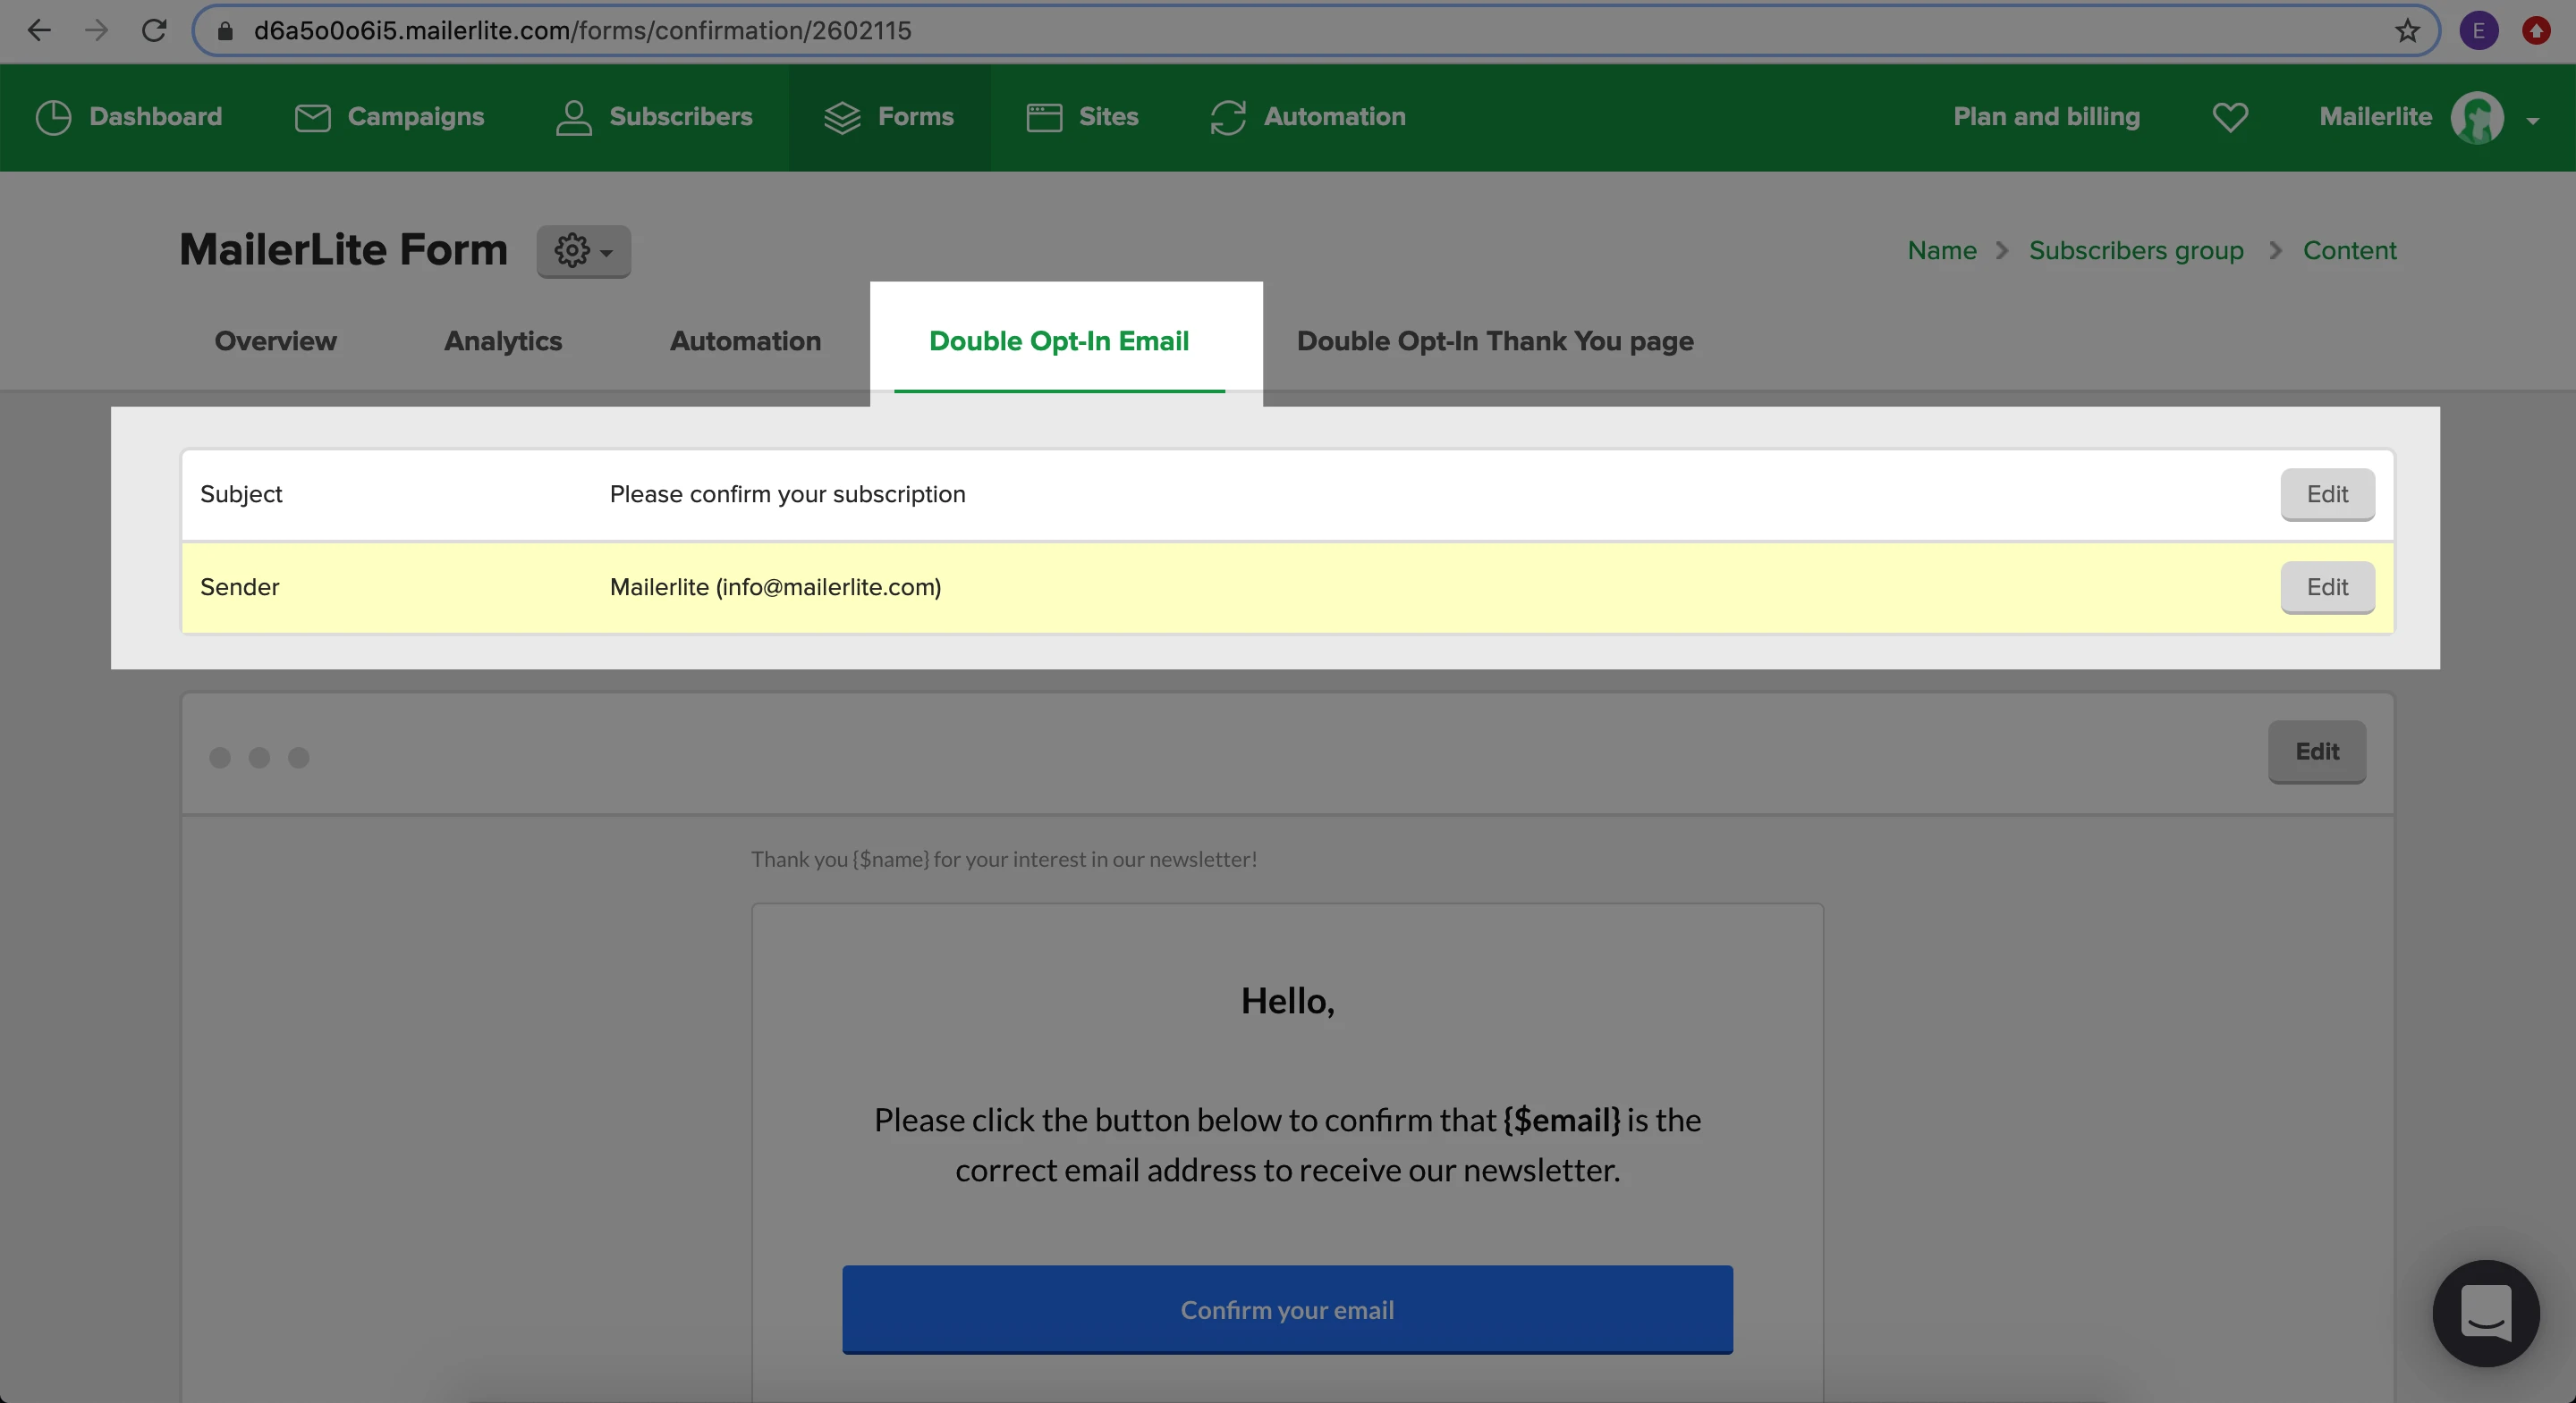Click the Subscribers person icon
Viewport: 2576px width, 1403px height.
point(573,118)
